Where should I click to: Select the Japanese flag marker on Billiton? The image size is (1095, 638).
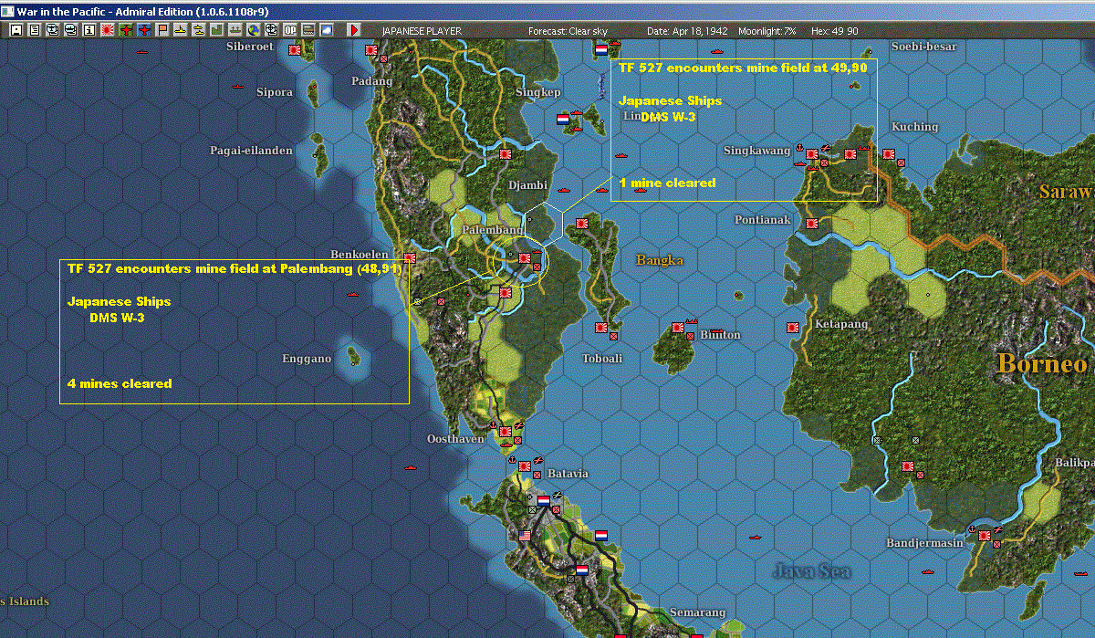click(678, 328)
